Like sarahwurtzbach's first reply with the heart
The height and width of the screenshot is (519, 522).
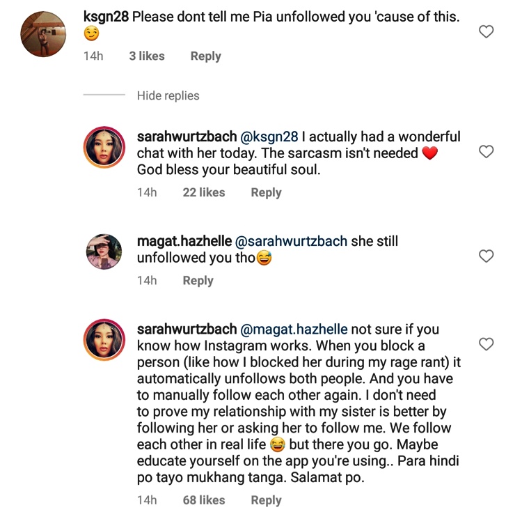(487, 152)
